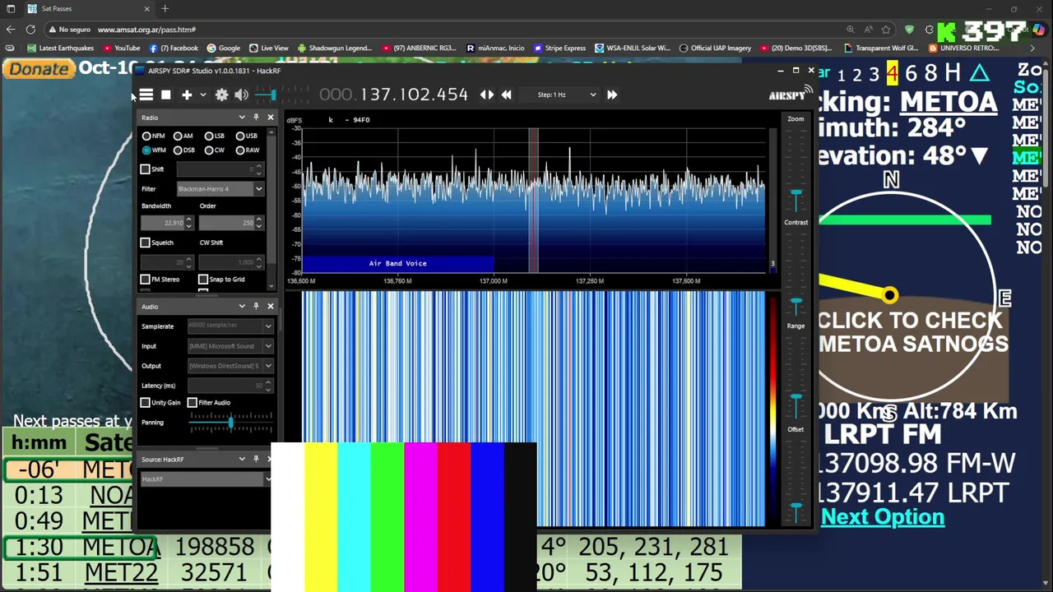Open the Filter Blackman-Harris 4 dropdown
Viewport: 1053px width, 592px height.
220,189
